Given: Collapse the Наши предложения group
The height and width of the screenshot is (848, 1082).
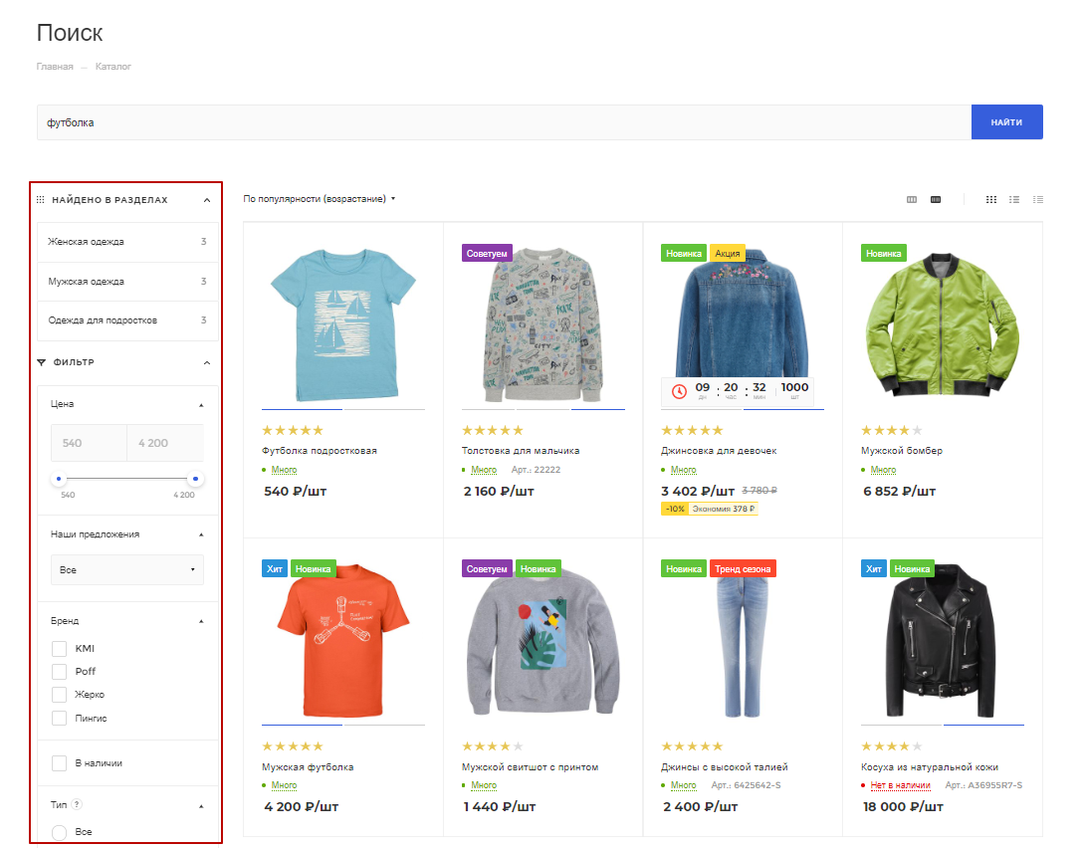Looking at the screenshot, I should [201, 534].
